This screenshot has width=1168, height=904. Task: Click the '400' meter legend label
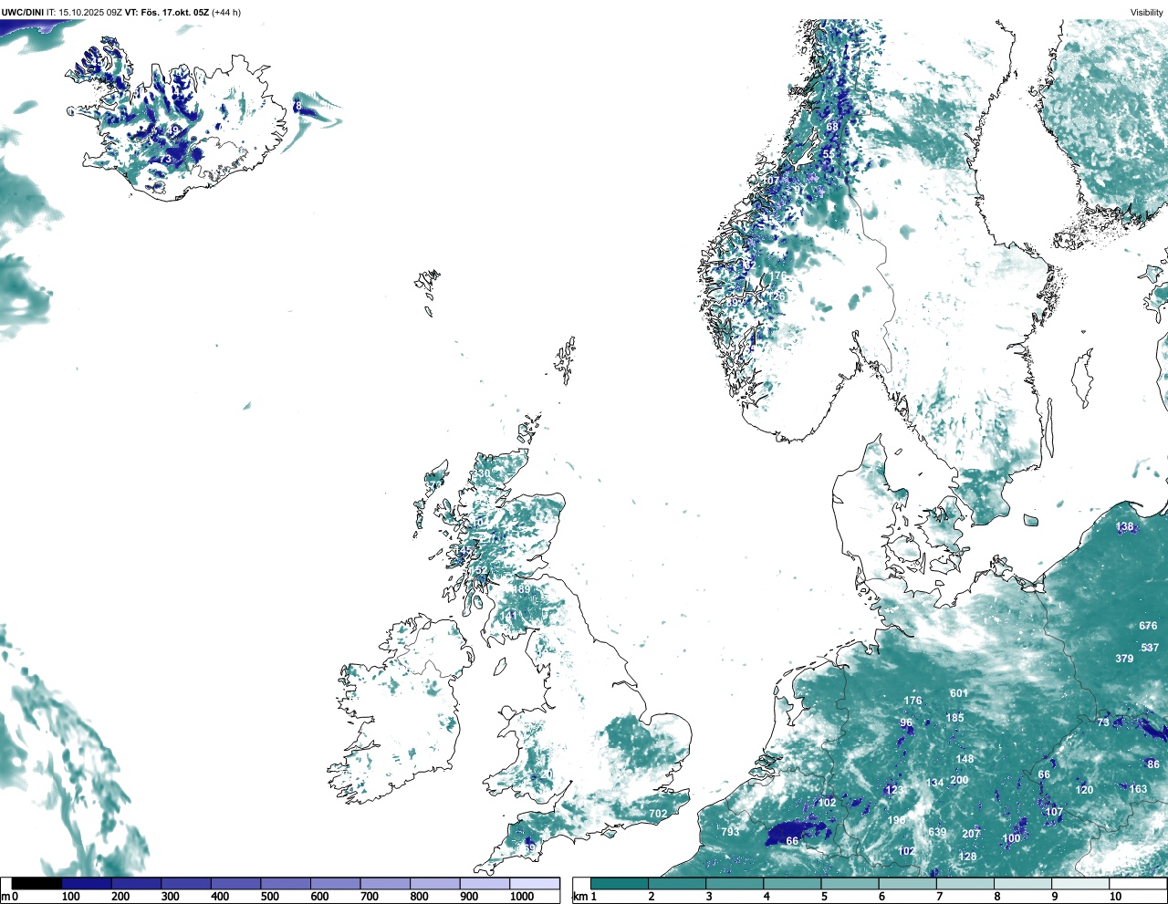pos(220,897)
